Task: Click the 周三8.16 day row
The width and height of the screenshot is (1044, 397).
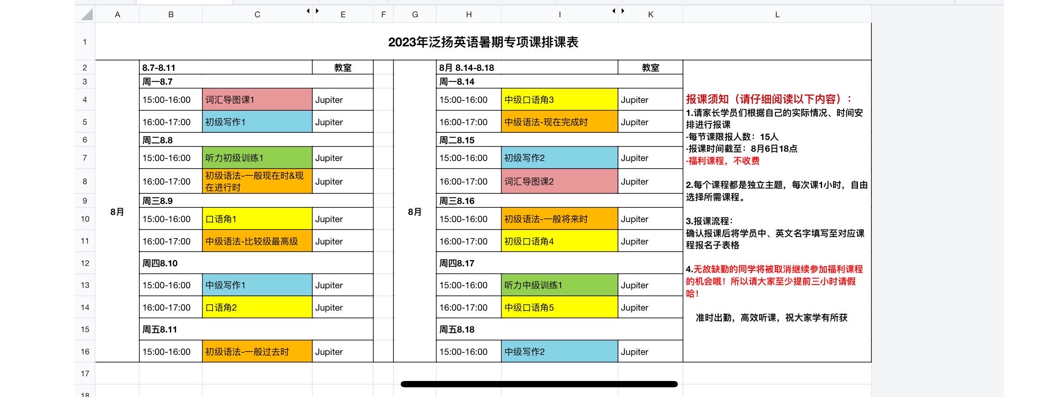Action: click(560, 201)
